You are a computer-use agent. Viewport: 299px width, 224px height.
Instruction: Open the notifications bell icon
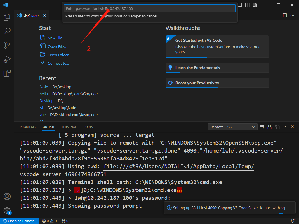click(293, 221)
